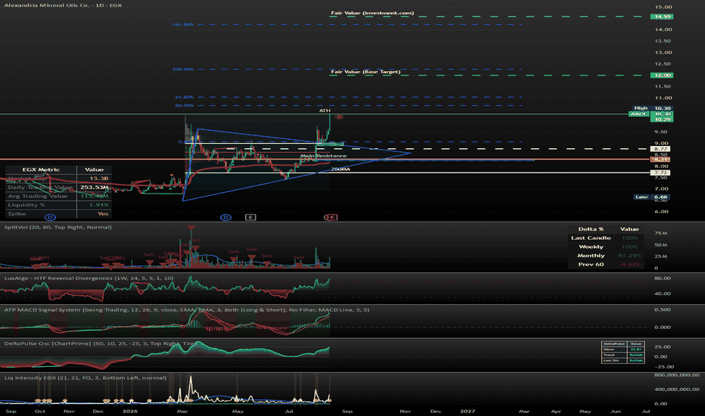Click the Liquidity % row label

26,205
